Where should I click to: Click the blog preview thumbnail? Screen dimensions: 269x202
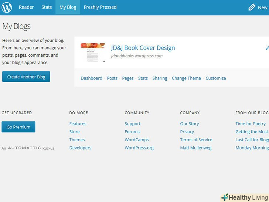tap(93, 53)
